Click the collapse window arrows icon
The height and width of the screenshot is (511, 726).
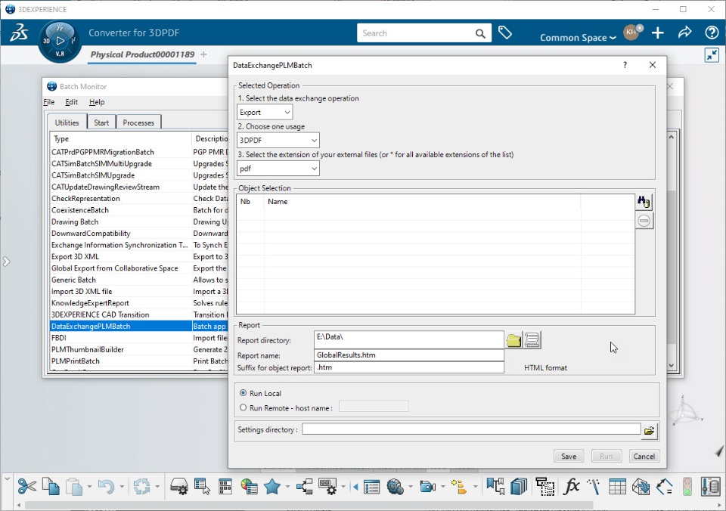point(712,55)
